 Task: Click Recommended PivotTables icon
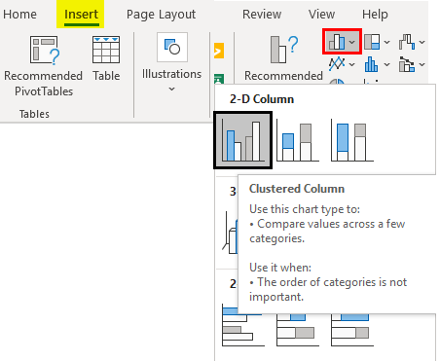coord(45,51)
